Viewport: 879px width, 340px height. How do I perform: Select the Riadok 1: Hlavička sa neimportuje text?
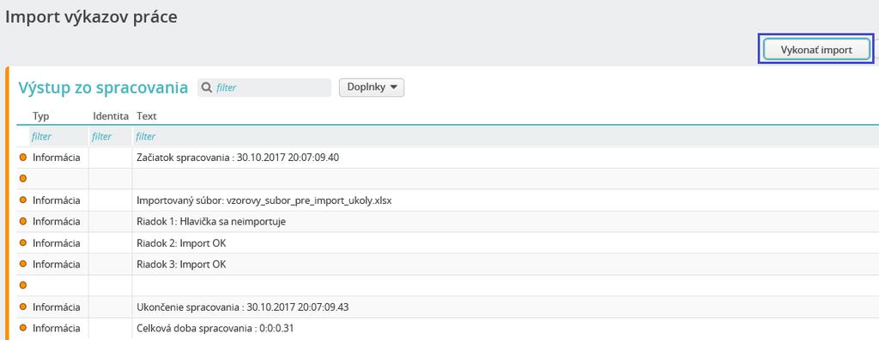pos(211,222)
